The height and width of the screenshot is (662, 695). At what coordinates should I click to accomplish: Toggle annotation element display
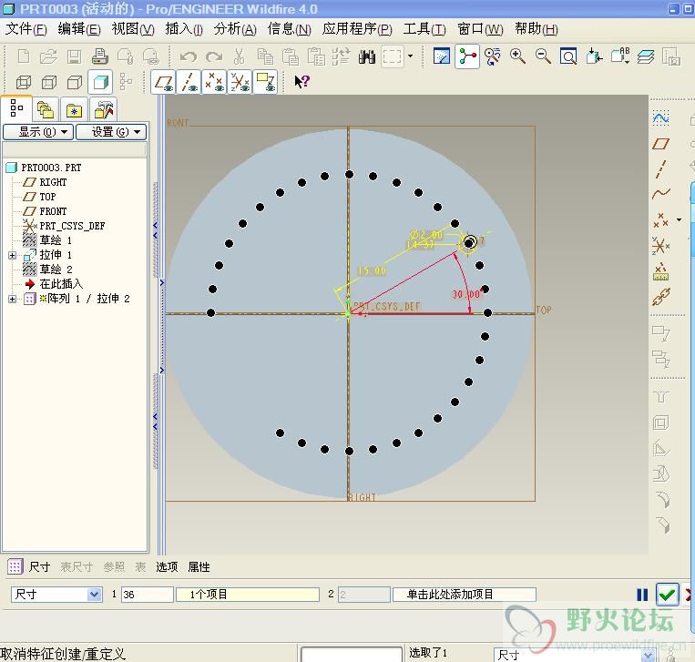point(265,82)
